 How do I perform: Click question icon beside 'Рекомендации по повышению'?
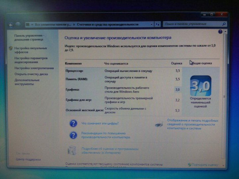tap(73, 135)
